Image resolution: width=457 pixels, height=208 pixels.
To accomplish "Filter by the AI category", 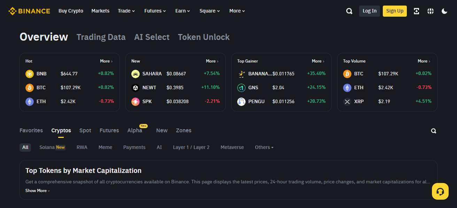I will tap(159, 147).
